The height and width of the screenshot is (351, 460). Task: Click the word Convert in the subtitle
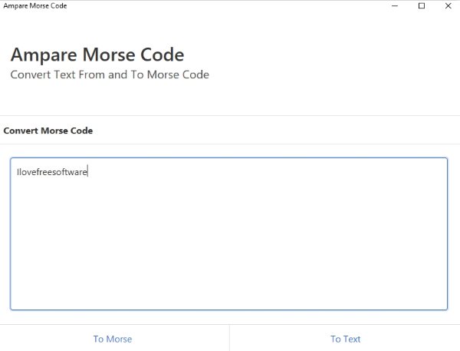point(30,75)
